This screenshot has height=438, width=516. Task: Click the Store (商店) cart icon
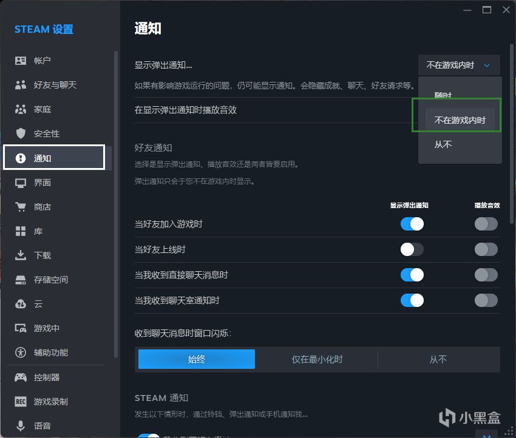tap(21, 207)
